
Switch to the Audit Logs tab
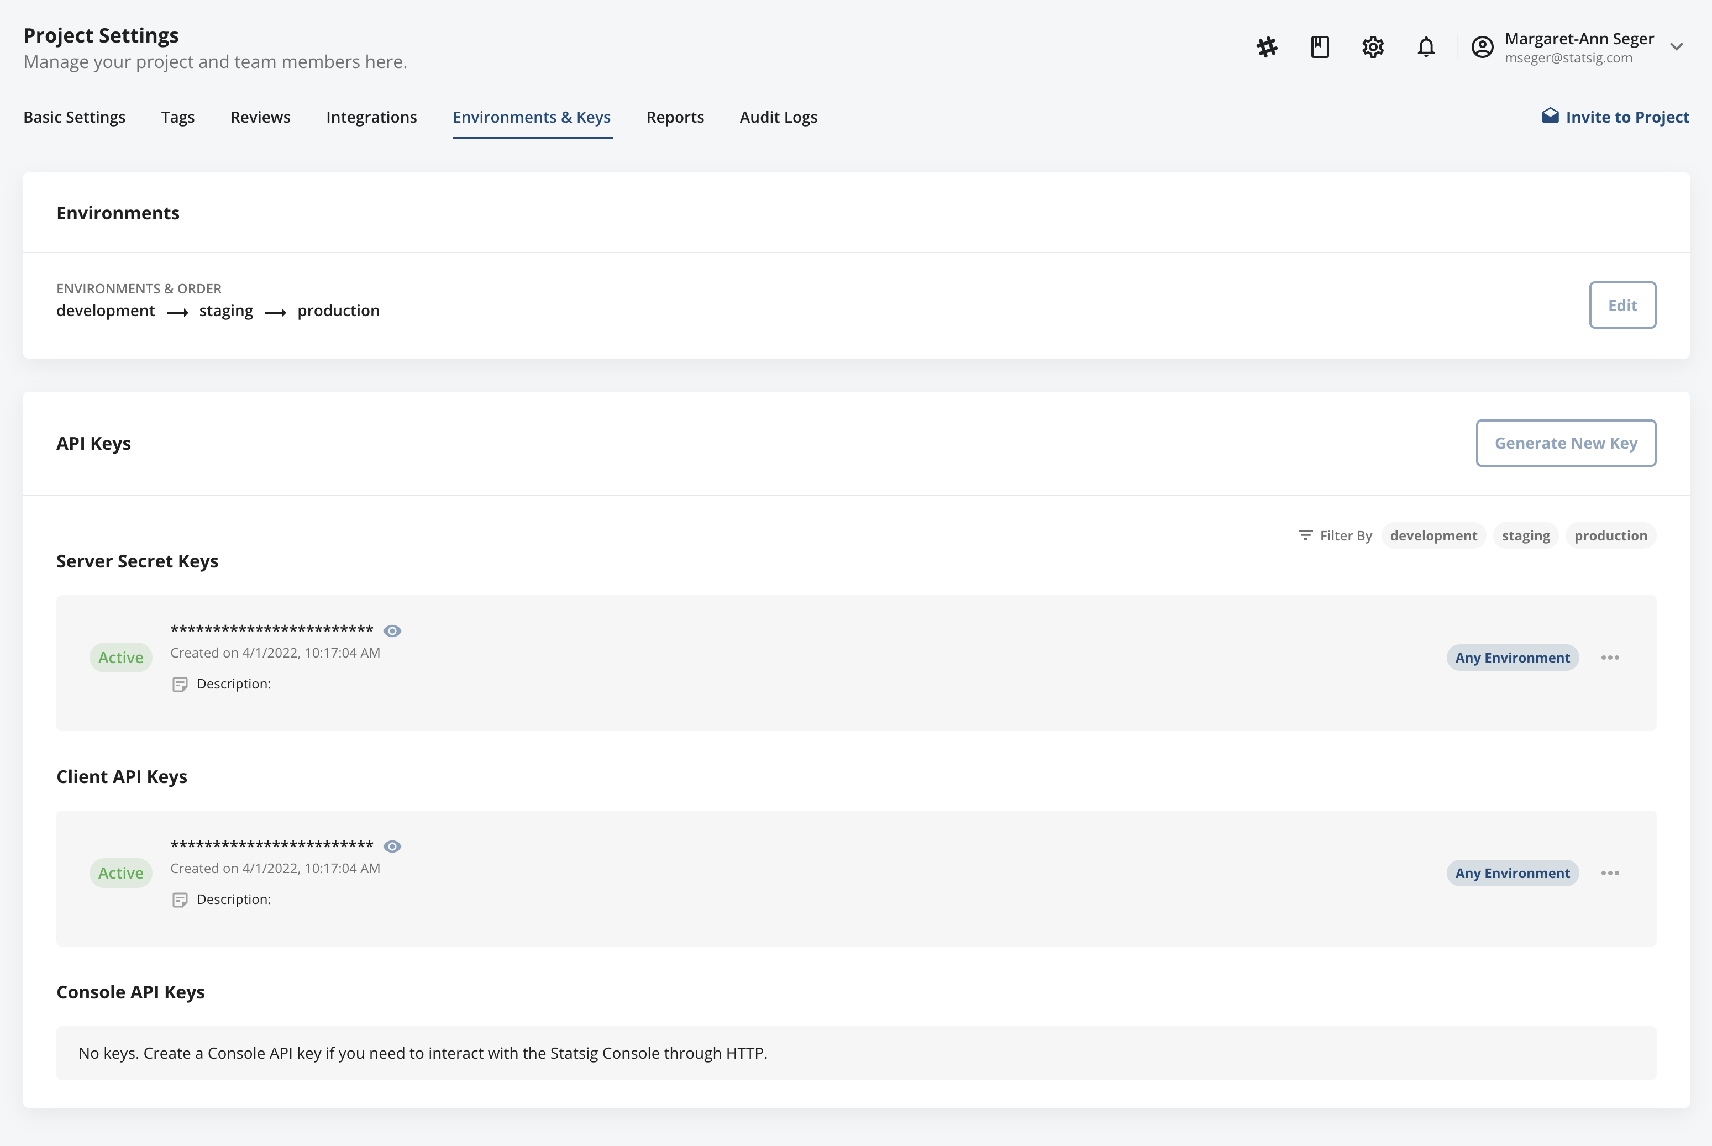779,117
